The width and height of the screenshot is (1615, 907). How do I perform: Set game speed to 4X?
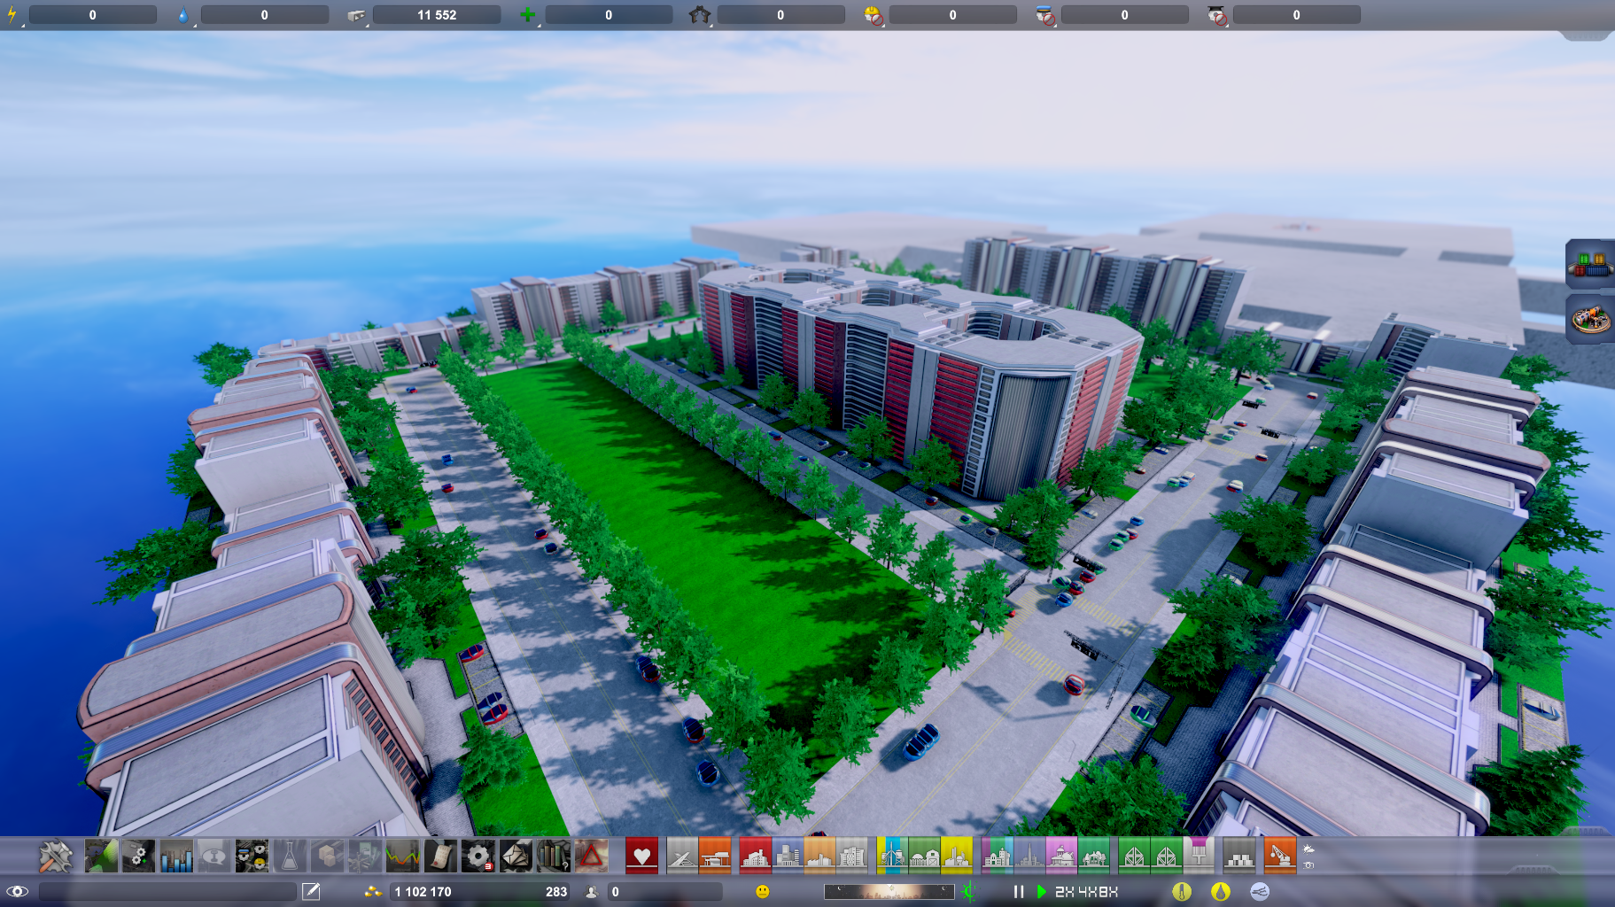tap(1087, 892)
